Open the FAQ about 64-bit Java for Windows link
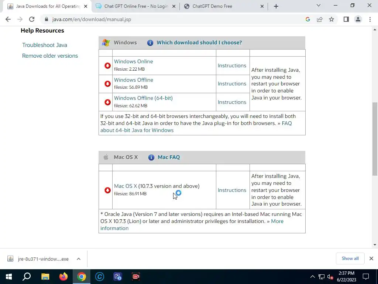This screenshot has width=378, height=284. pos(137,131)
